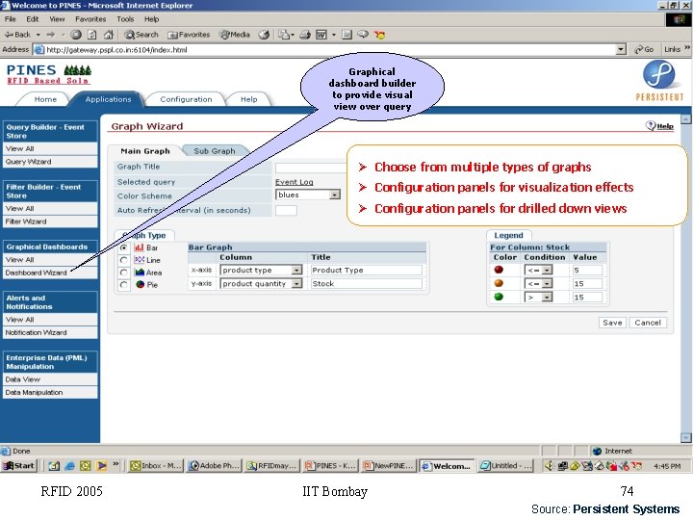Click Line graph type icon
The image size is (693, 520).
click(140, 260)
